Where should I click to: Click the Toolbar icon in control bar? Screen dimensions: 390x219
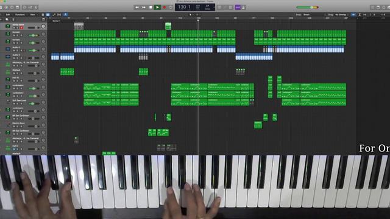[x=17, y=7]
